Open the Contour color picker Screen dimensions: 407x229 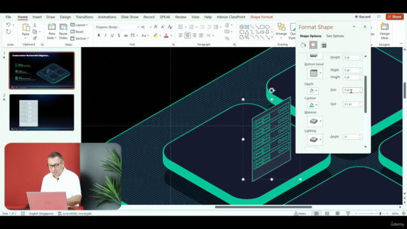(312, 104)
